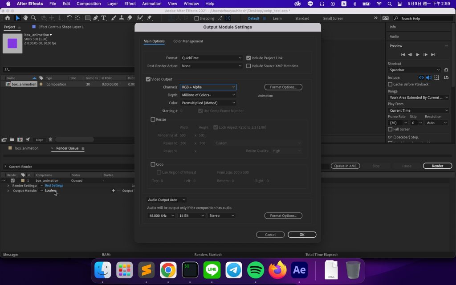Select the Zoom magnifier tool
456x285 pixels.
(34, 18)
